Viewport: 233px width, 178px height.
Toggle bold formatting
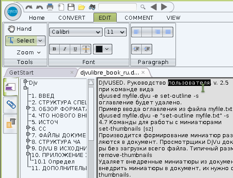(54, 49)
